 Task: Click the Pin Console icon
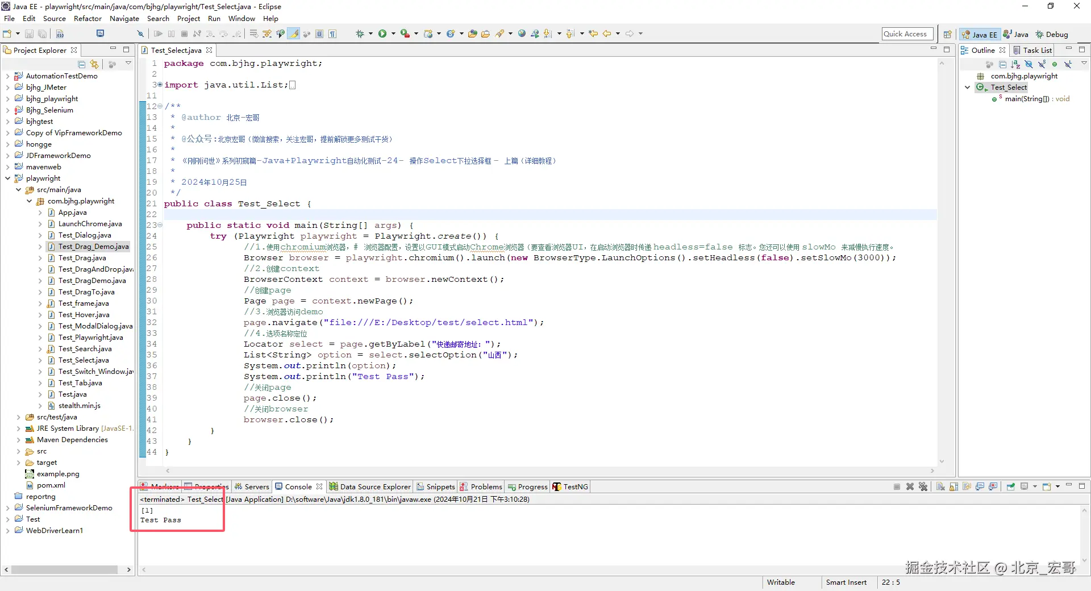point(1011,486)
